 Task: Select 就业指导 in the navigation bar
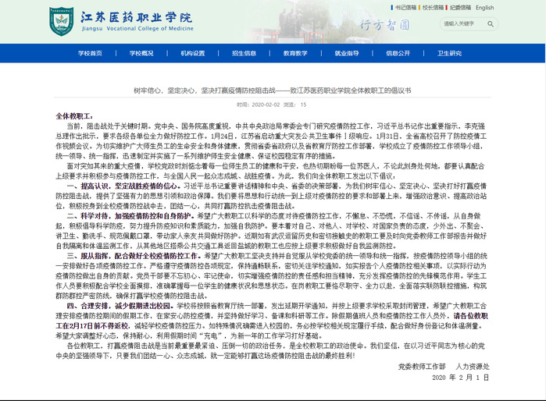[347, 53]
